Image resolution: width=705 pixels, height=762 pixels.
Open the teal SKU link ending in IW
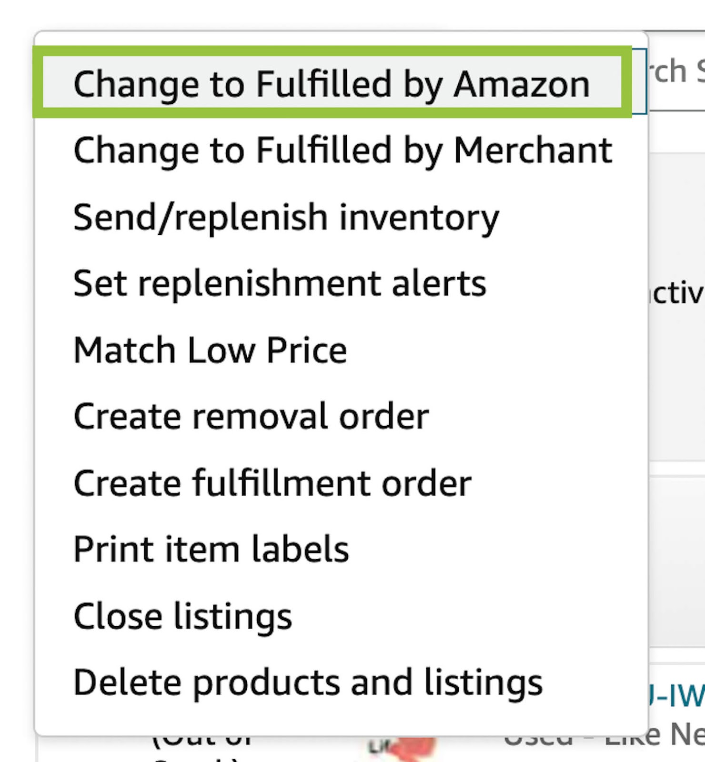pyautogui.click(x=676, y=696)
